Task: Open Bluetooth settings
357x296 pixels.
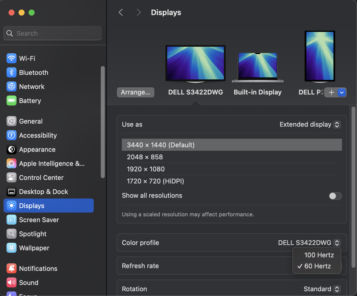Action: click(x=34, y=72)
